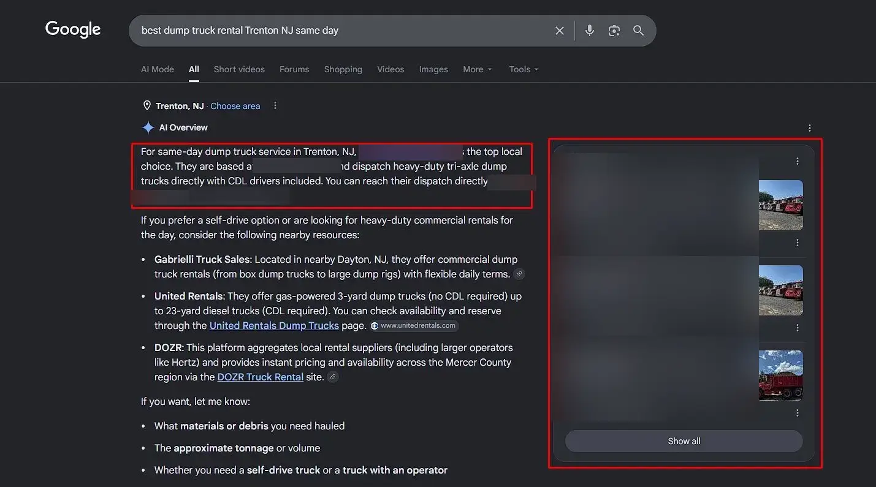The image size is (876, 487).
Task: Click the www.unitedrentals.com source chip
Action: point(414,326)
